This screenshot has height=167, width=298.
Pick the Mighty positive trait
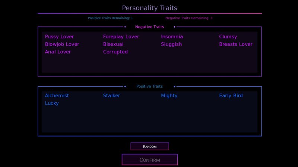tap(169, 96)
